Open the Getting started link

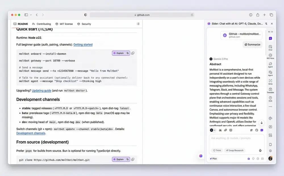(83, 44)
